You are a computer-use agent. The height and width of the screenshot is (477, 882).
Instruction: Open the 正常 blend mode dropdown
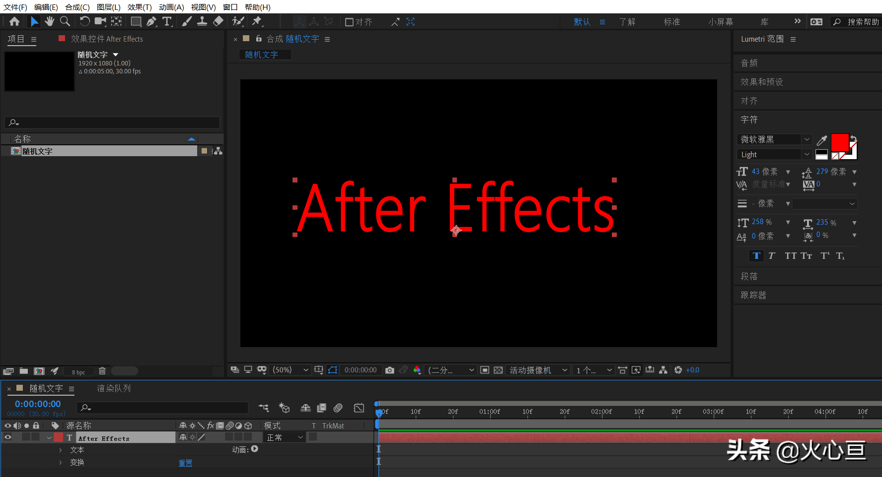pyautogui.click(x=285, y=437)
